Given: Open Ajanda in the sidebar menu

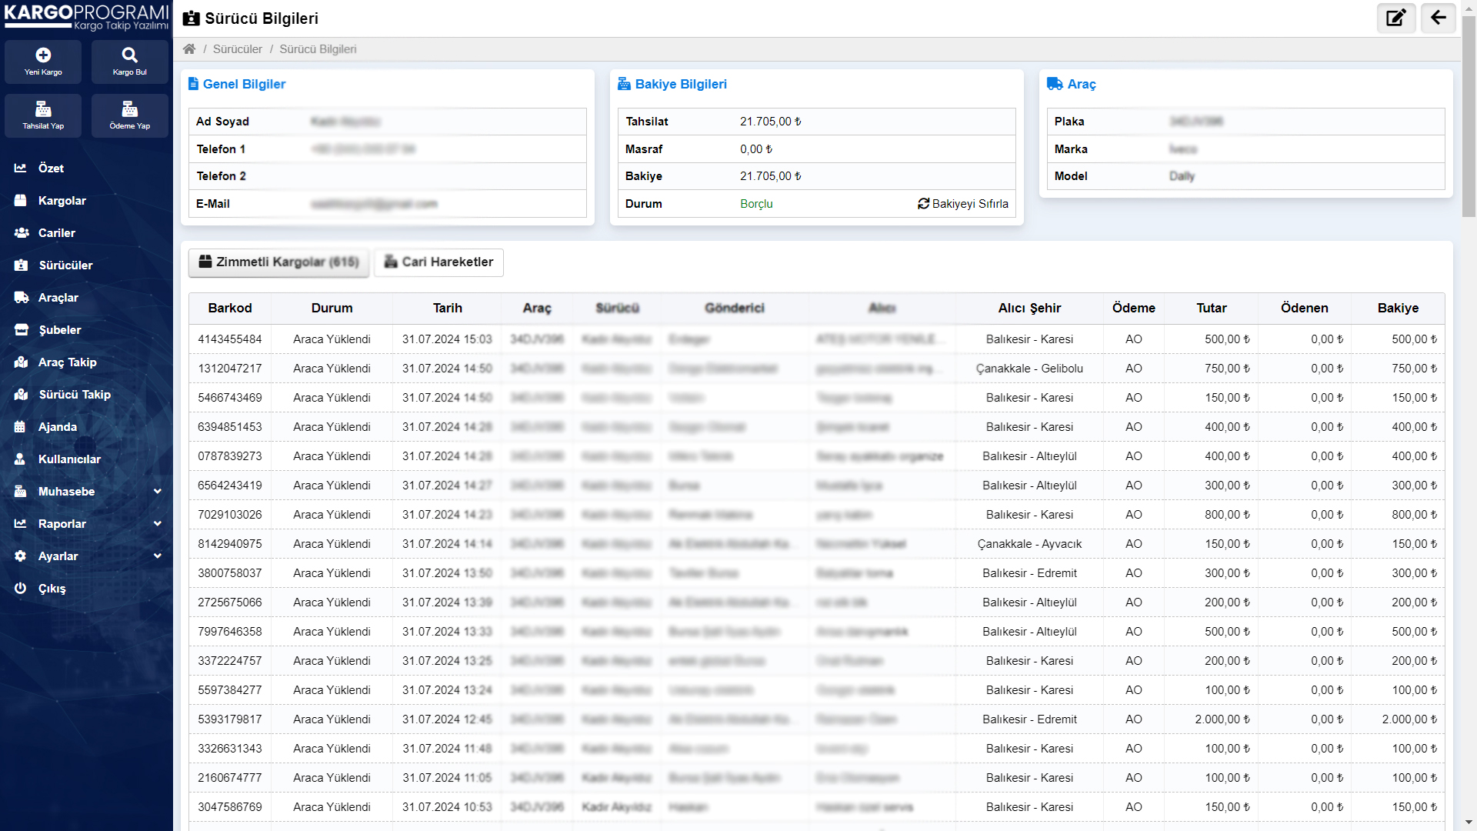Looking at the screenshot, I should coord(58,426).
